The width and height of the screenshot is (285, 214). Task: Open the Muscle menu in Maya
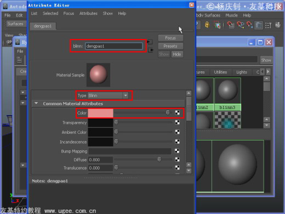click(231, 15)
